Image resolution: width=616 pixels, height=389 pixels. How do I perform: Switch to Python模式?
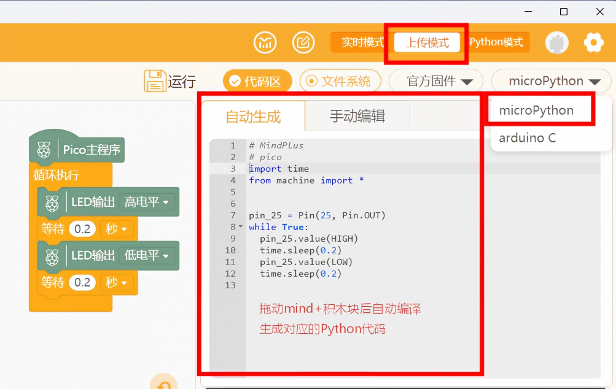pos(496,42)
